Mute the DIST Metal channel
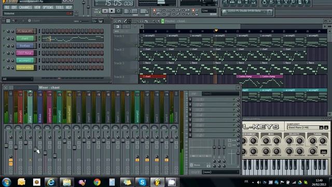Image resolution: width=332 pixels, height=187 pixels. click(x=4, y=53)
